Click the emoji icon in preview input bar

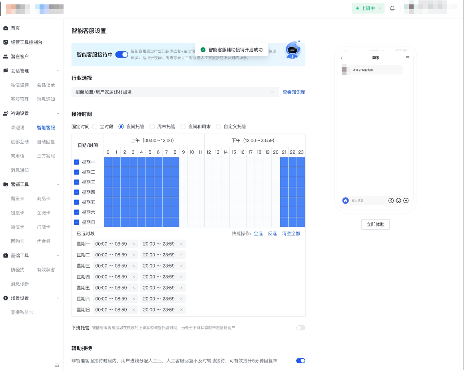tap(398, 200)
